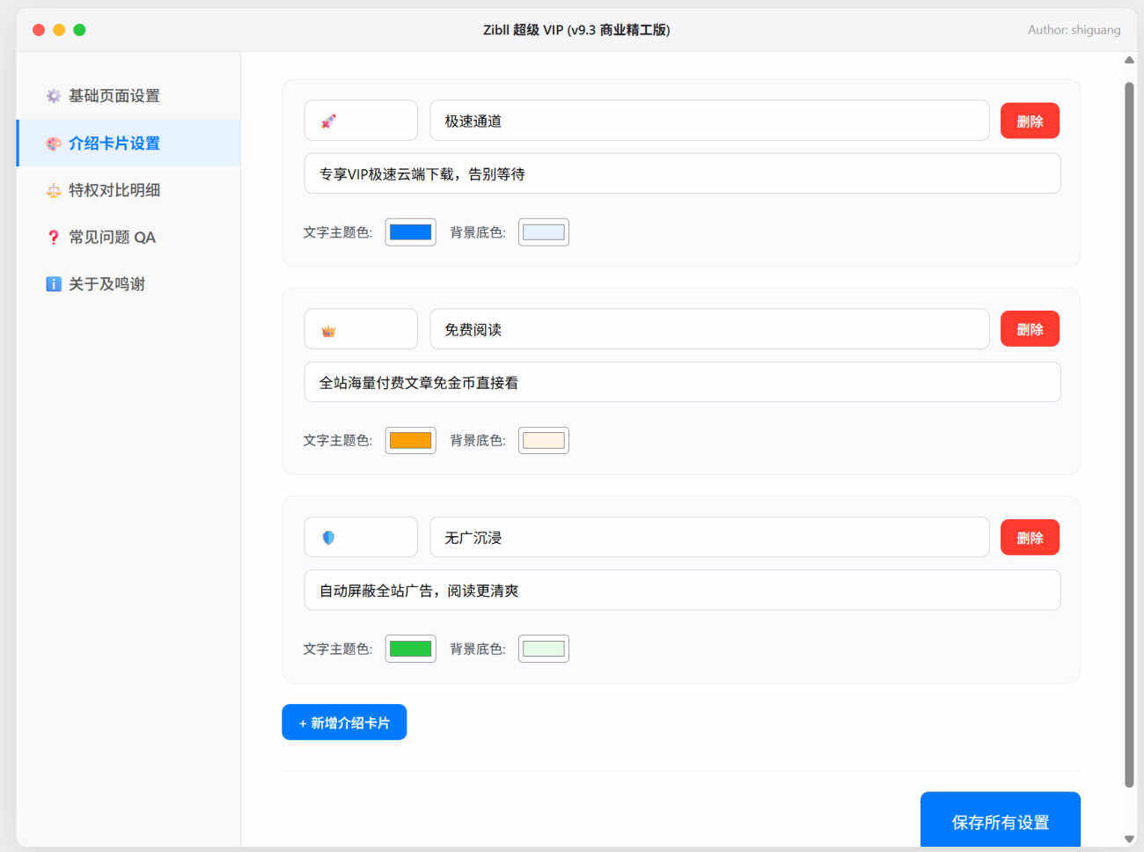This screenshot has height=852, width=1144.
Task: Click the shield emoji icon field
Action: (361, 538)
